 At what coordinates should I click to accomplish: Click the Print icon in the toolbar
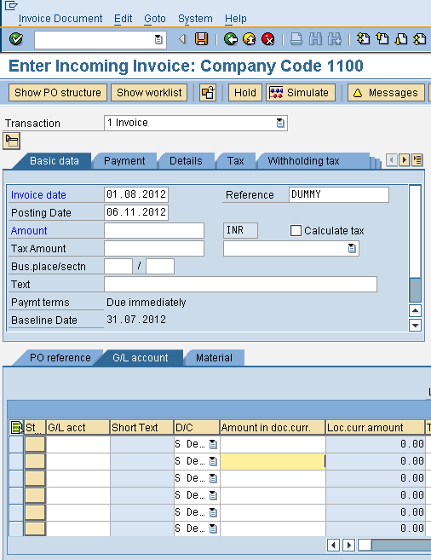(x=296, y=38)
